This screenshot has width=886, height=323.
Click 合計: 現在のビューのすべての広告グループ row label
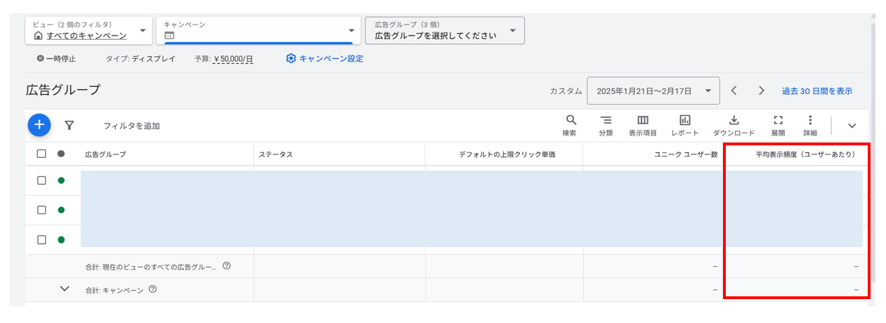pyautogui.click(x=151, y=266)
